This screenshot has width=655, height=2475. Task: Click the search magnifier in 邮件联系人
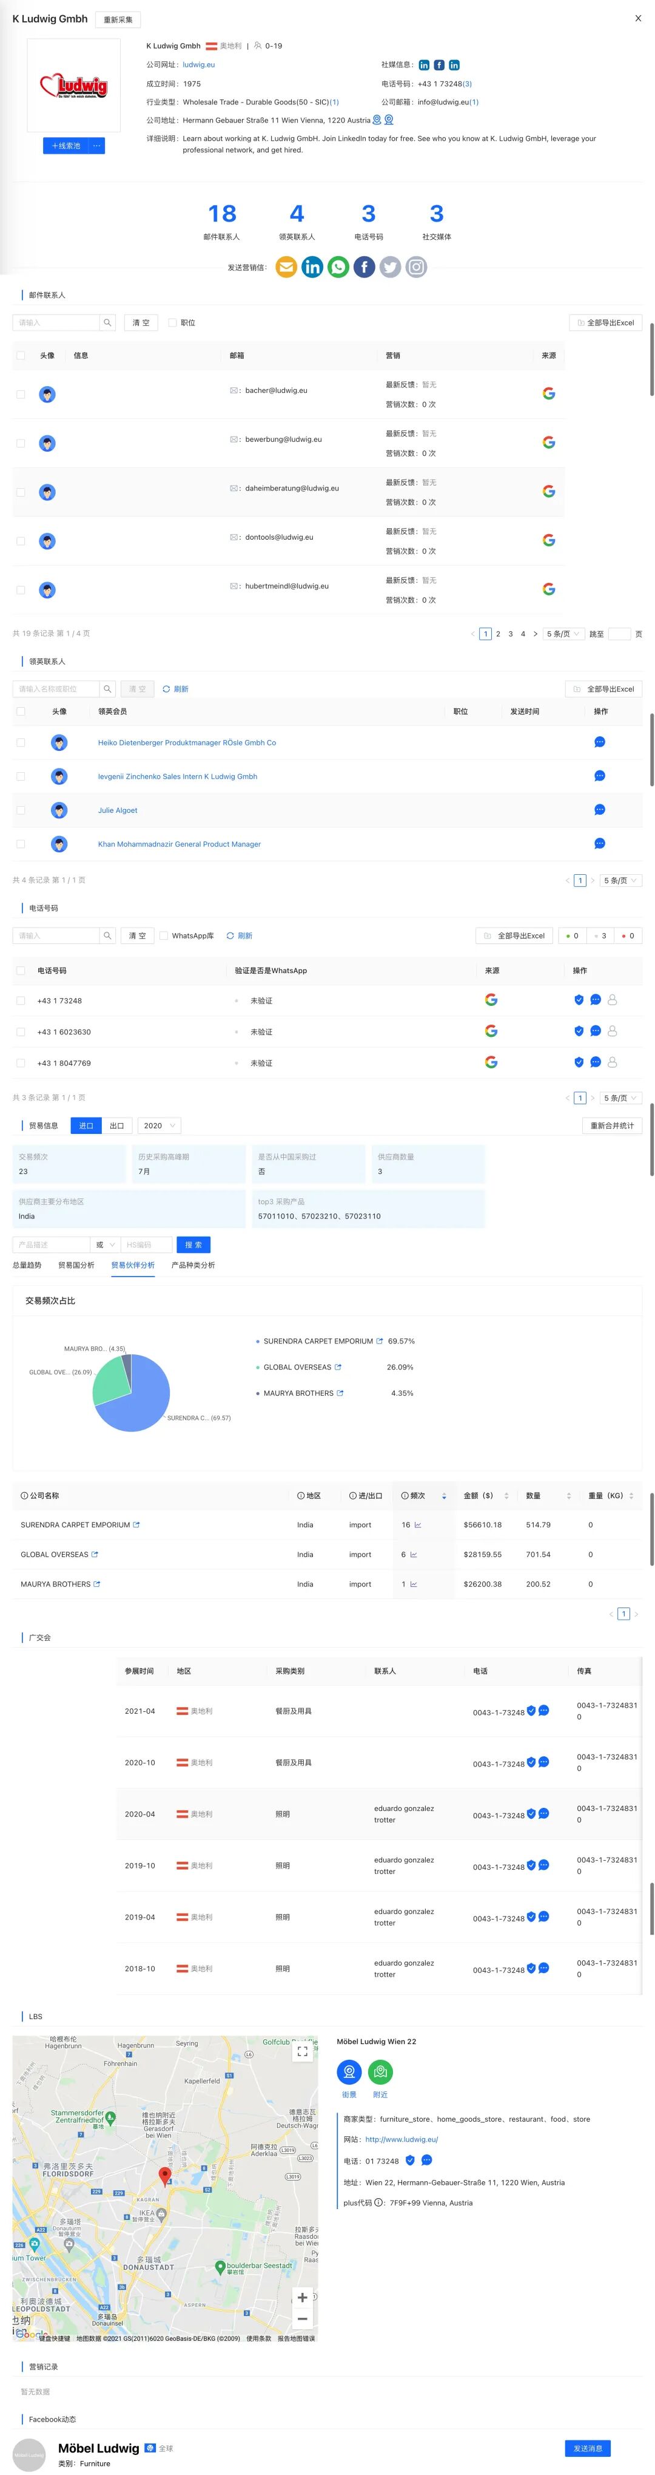pos(107,323)
